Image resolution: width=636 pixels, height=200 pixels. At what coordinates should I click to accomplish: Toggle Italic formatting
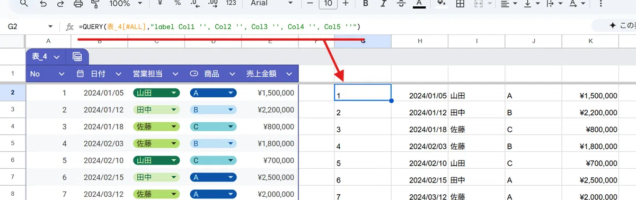pos(383,3)
